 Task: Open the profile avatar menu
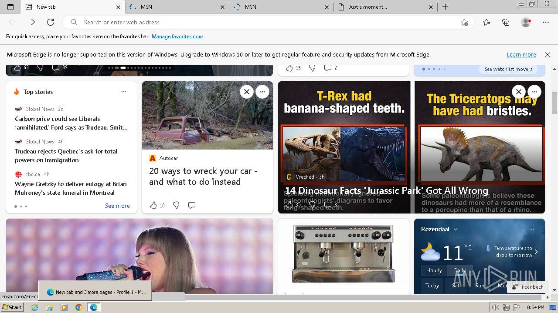point(526,22)
